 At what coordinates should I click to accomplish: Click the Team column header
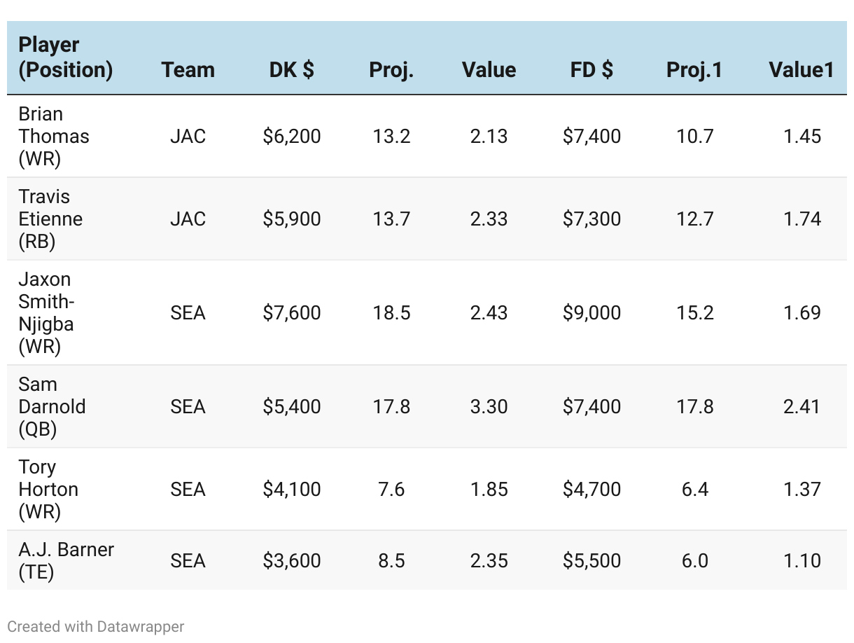point(188,70)
